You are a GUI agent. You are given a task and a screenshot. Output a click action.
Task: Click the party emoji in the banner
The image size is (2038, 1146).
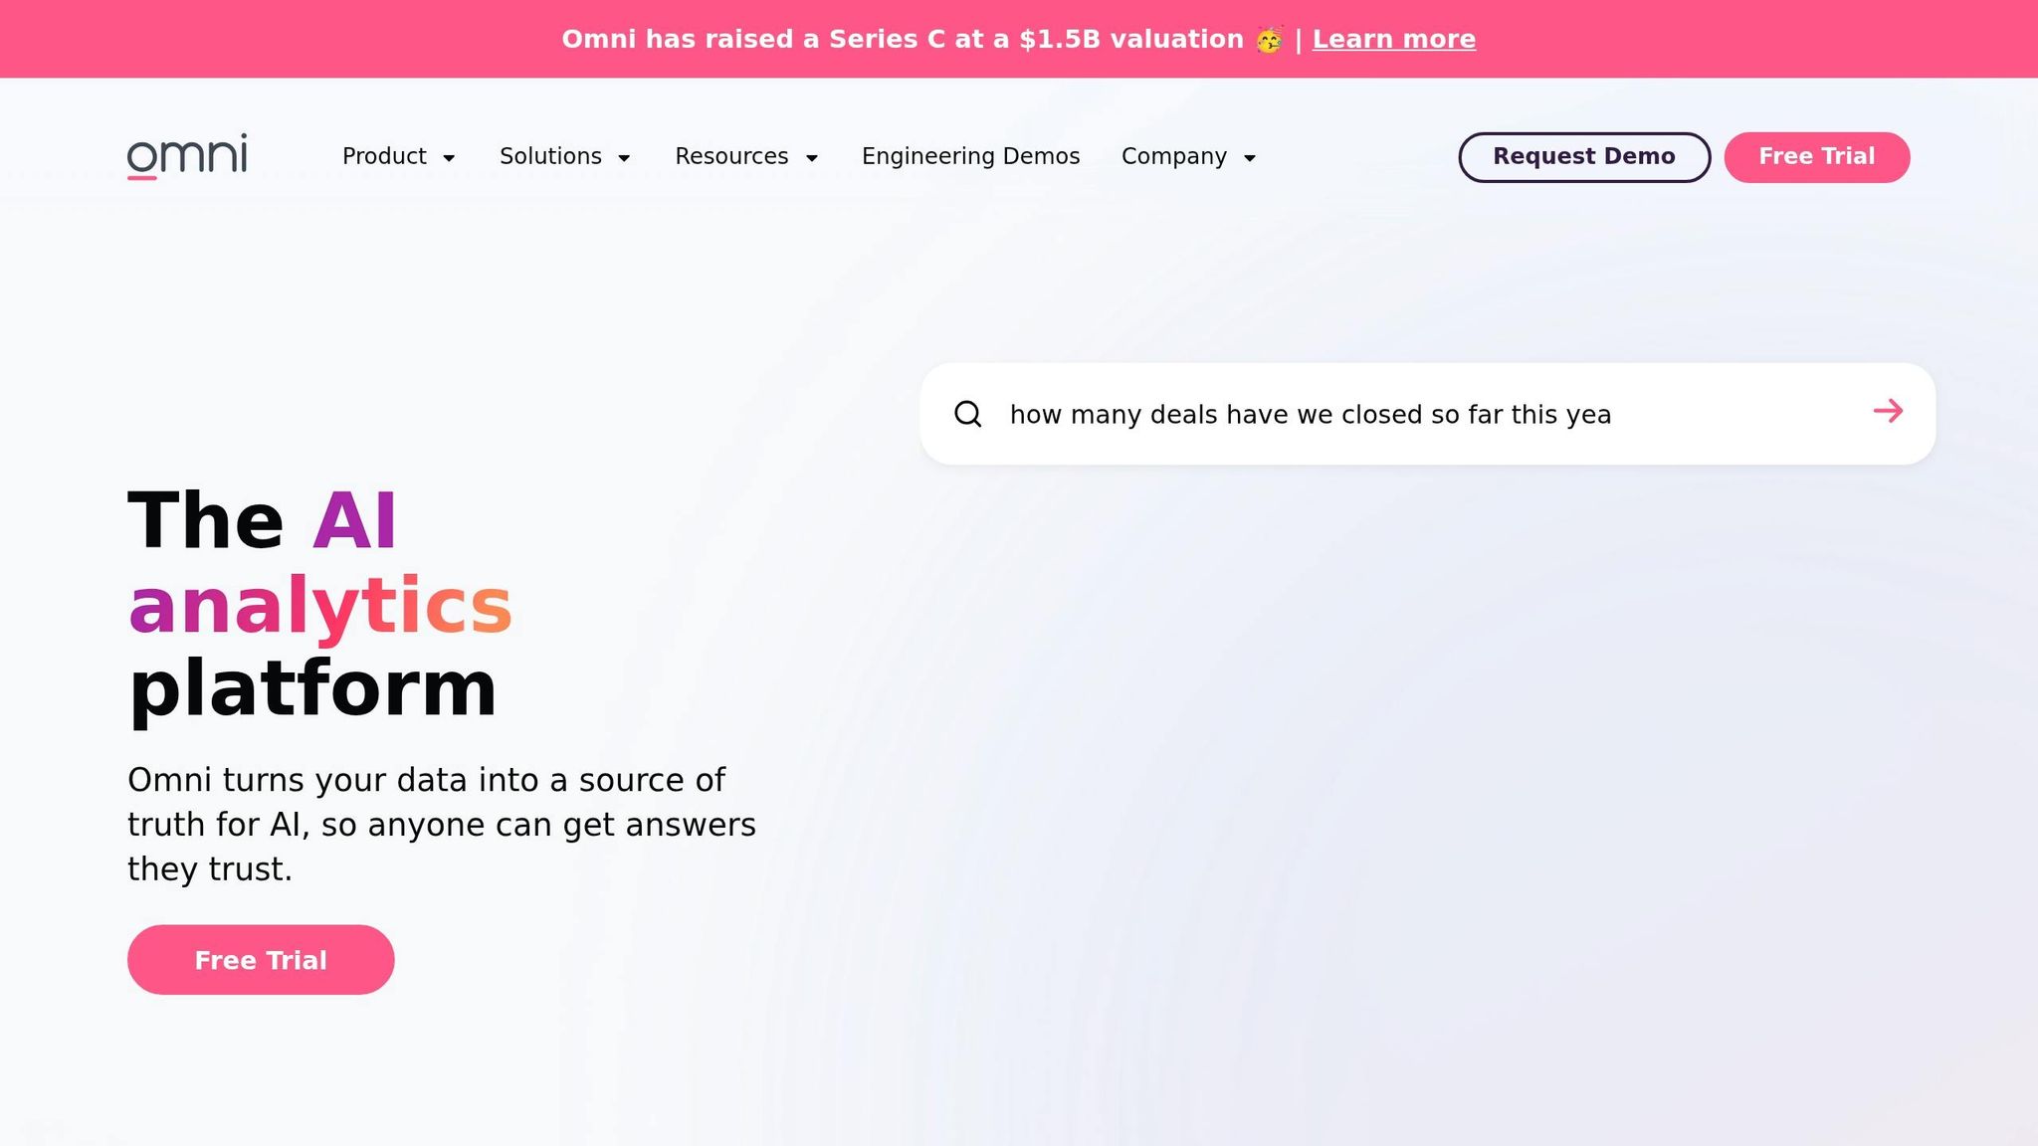tap(1269, 40)
